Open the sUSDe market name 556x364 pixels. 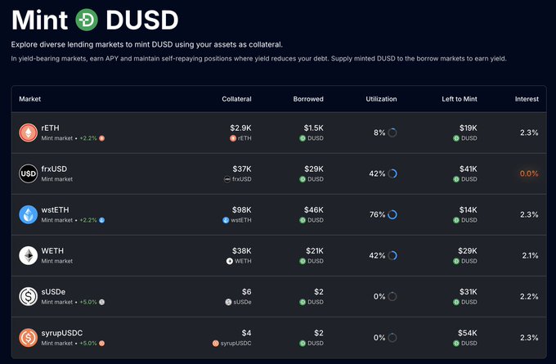pos(53,292)
